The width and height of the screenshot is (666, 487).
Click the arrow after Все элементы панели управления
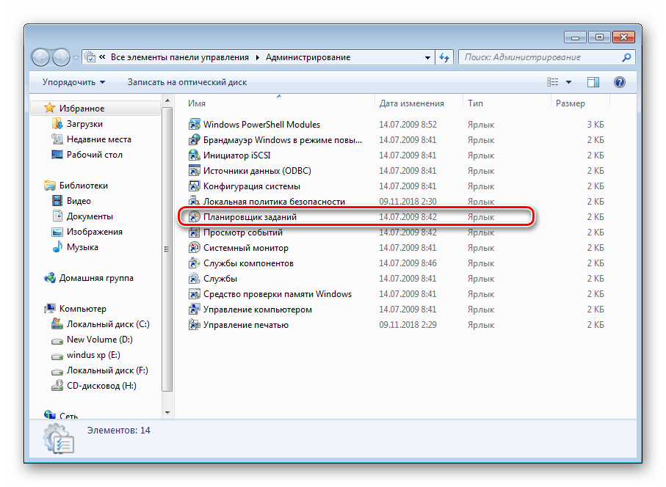pyautogui.click(x=258, y=58)
